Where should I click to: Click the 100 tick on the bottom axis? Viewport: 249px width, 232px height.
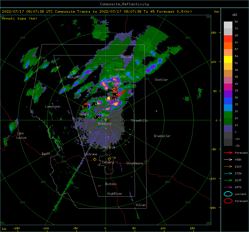coord(163,228)
